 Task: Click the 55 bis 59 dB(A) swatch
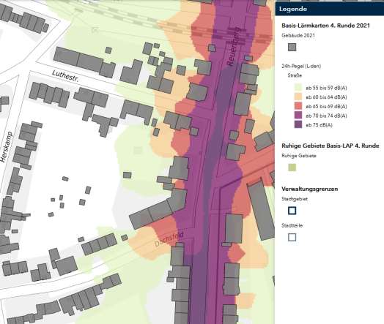298,88
